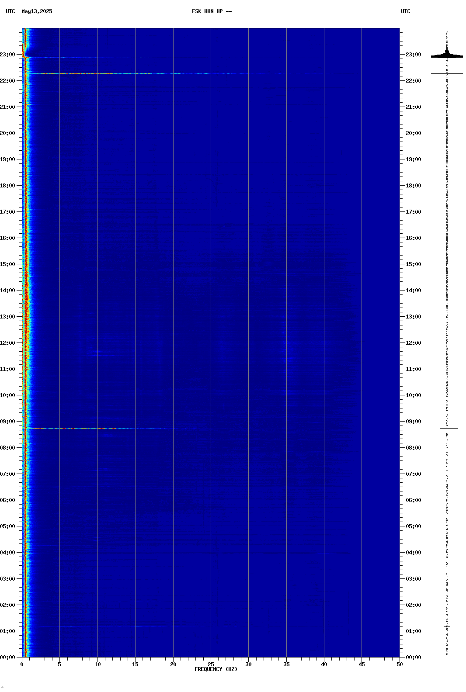Screen dimensions: 466x692
Task: Click the '45' frequency axis tick label
Action: pos(362,664)
